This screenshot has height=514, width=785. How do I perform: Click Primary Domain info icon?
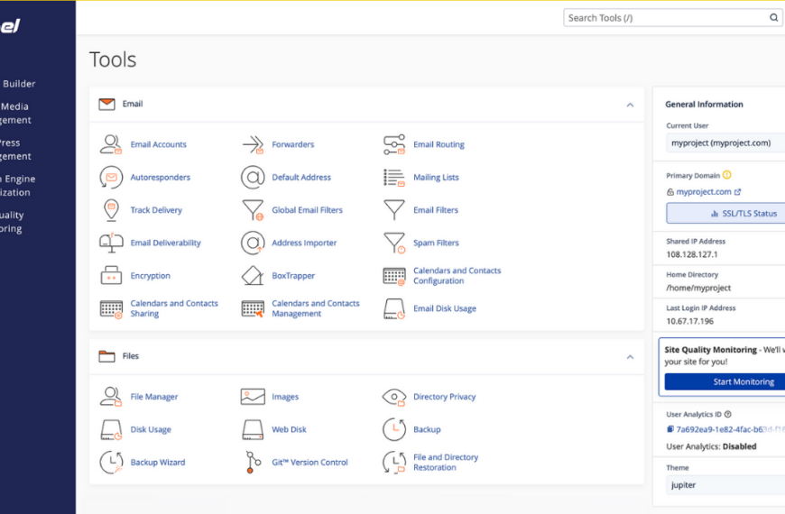[727, 175]
